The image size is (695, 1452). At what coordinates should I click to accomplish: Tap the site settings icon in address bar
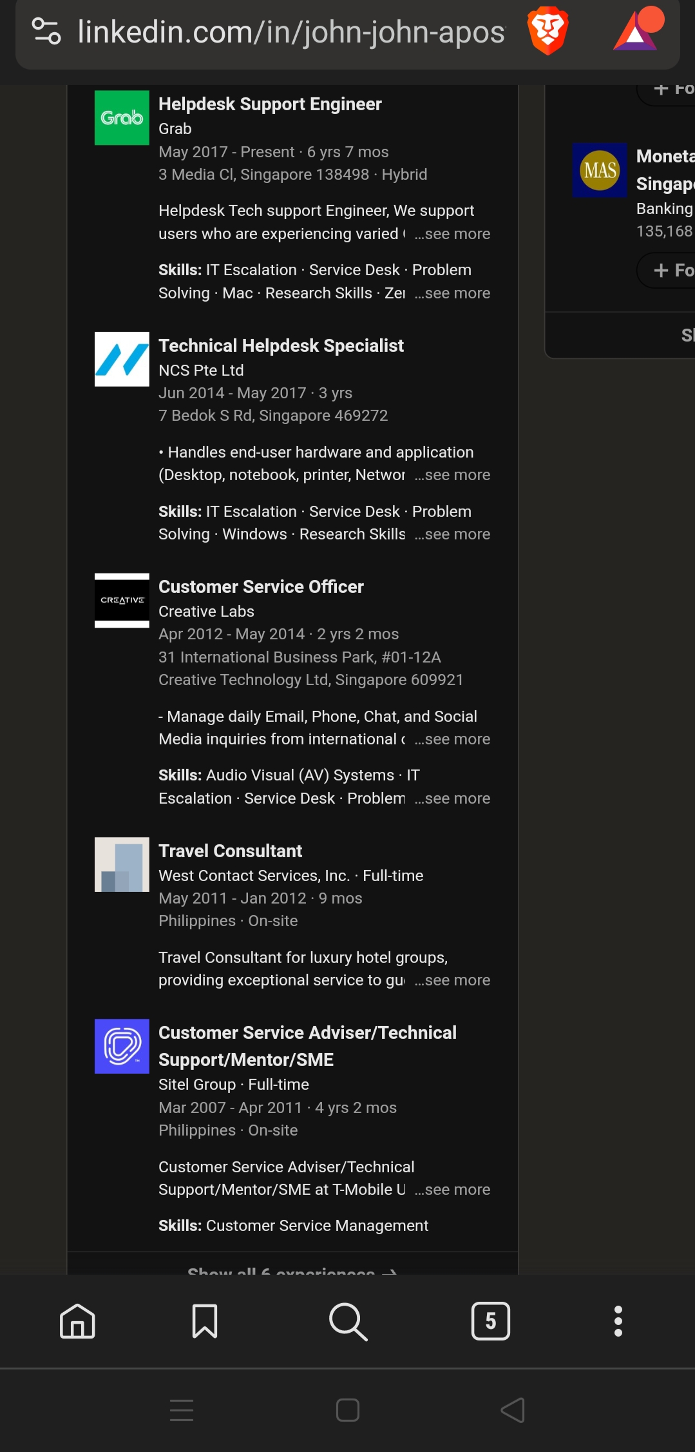pyautogui.click(x=46, y=31)
